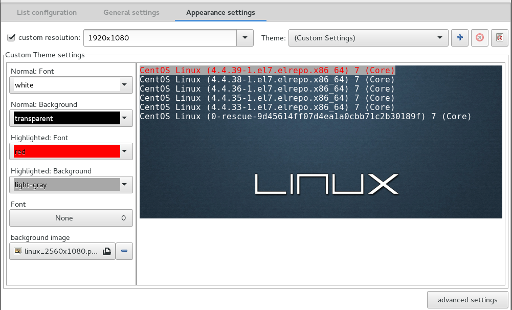The image size is (512, 310).
Task: Click white Normal Font color swatch
Action: [67, 85]
